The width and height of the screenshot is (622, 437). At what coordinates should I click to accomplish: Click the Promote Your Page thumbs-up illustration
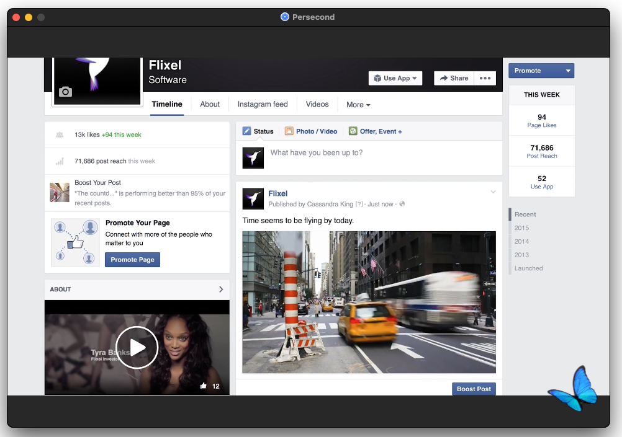tap(75, 242)
